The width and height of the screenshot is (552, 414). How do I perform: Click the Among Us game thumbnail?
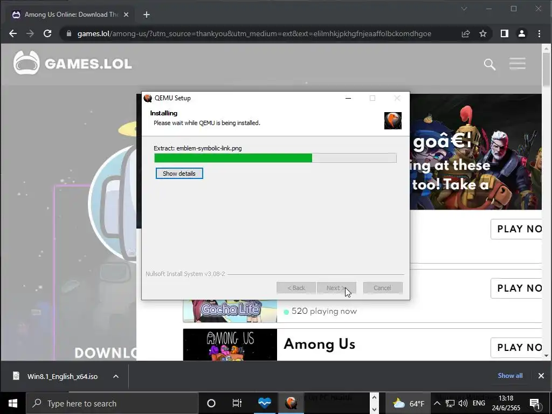pos(230,344)
